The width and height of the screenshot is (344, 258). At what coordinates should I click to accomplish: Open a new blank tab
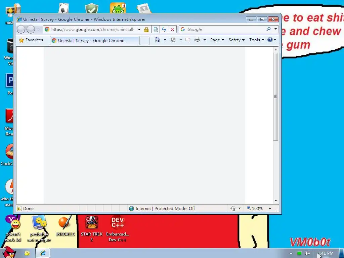point(144,41)
